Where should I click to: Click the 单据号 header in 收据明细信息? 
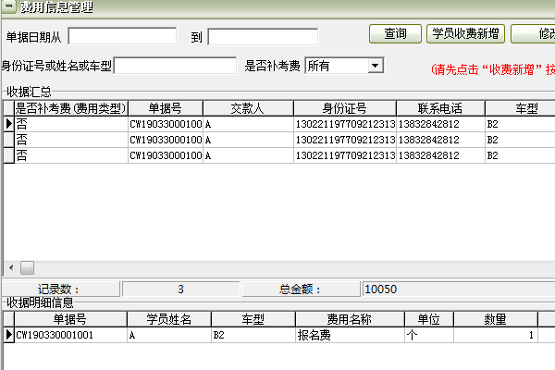(x=70, y=319)
